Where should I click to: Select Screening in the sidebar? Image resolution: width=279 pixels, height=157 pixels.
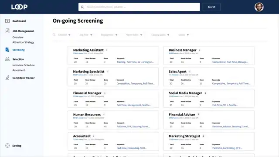tap(18, 50)
